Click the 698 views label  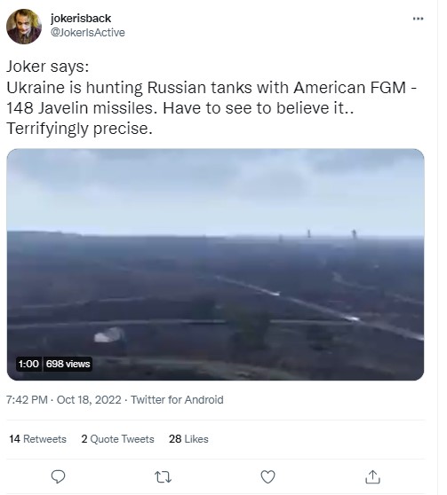click(68, 364)
